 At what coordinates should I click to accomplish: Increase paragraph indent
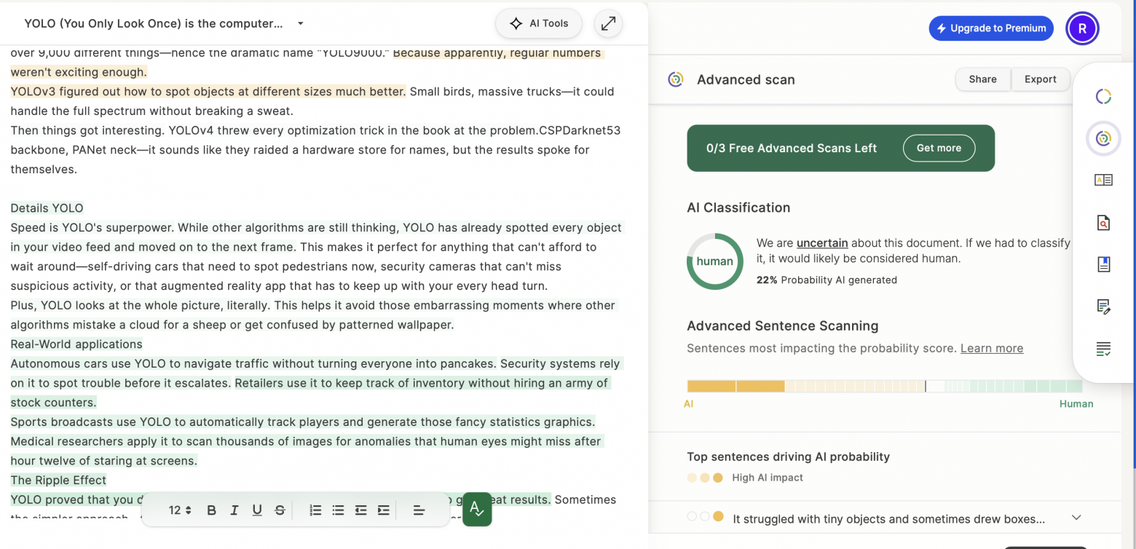[x=384, y=510]
